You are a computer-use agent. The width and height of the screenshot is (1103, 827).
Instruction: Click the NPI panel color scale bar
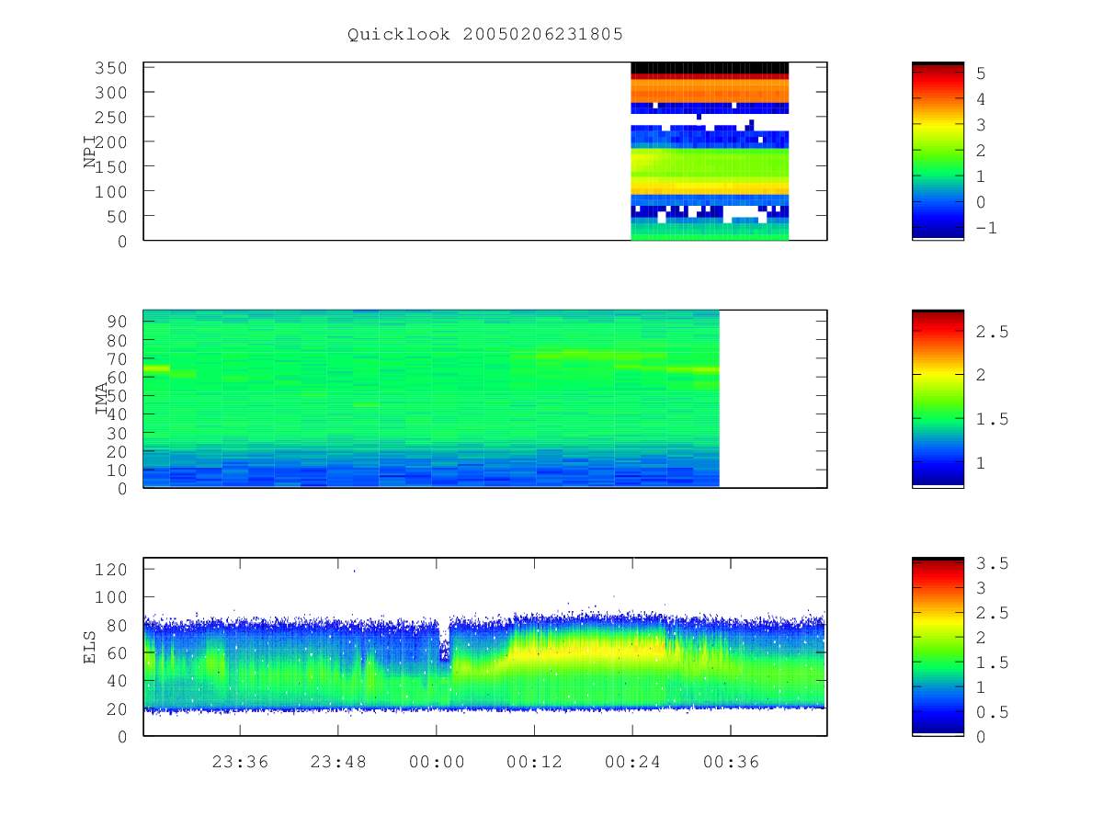tap(938, 151)
